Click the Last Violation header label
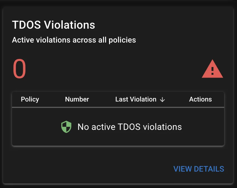Screen dimensions: 237x188 (x=136, y=99)
